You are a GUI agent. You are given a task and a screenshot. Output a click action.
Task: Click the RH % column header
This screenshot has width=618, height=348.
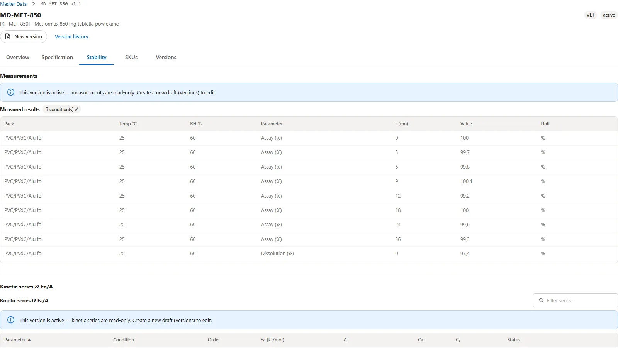pos(196,124)
